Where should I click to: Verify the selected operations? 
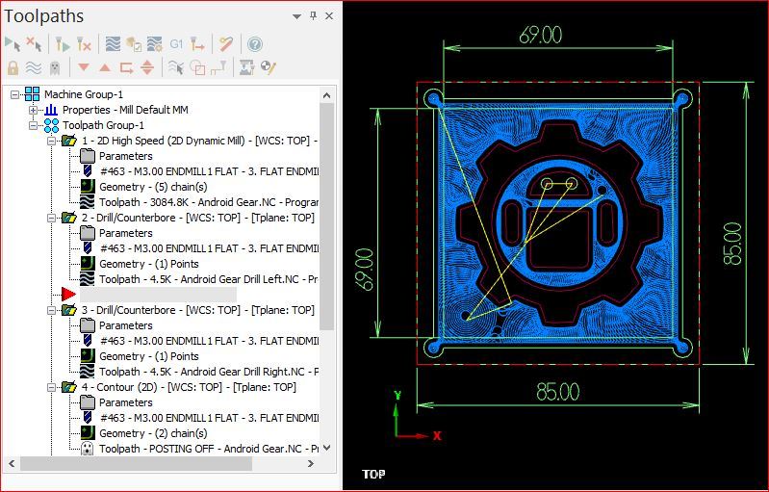pos(134,44)
